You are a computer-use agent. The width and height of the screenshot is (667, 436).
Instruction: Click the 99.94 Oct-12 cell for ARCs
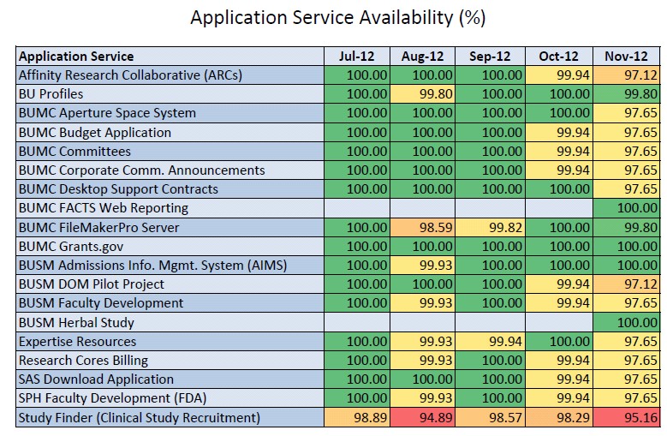point(559,75)
